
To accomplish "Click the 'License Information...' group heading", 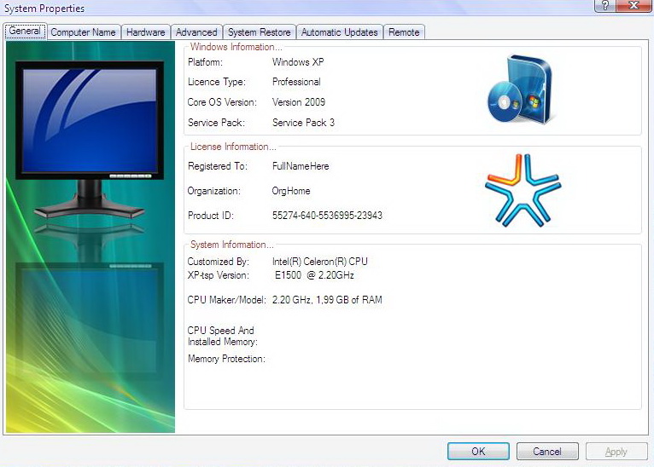I will click(x=233, y=147).
